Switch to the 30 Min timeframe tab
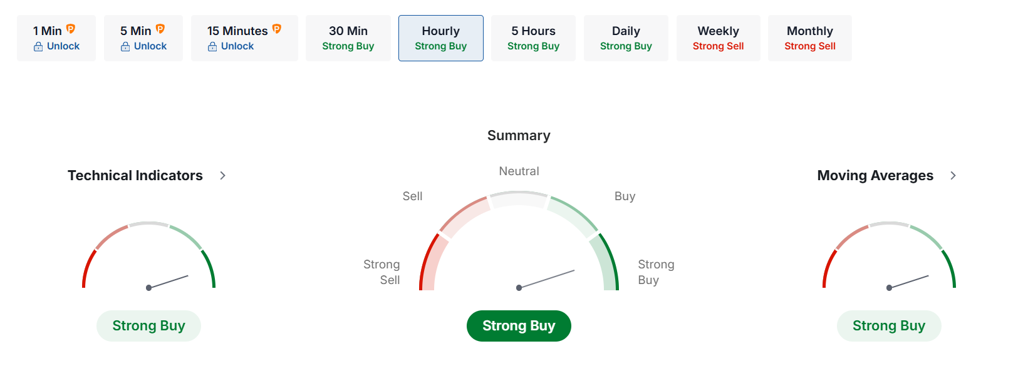 click(348, 38)
